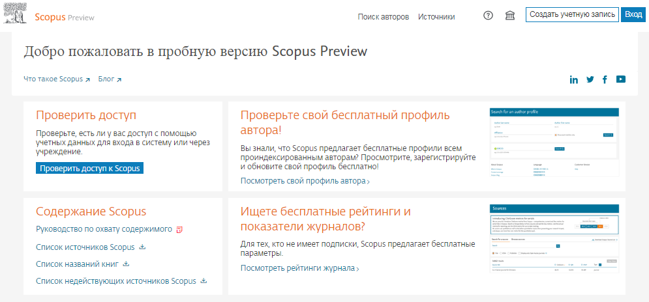649x302 pixels.
Task: Open Поиск авторов in top navigation
Action: [x=384, y=16]
